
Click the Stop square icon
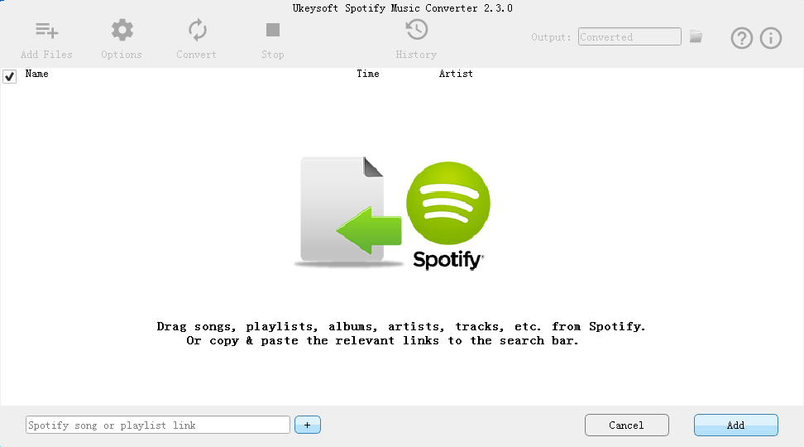[x=273, y=30]
